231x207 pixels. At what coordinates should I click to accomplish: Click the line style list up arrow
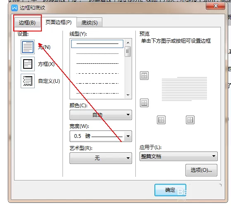coord(128,43)
